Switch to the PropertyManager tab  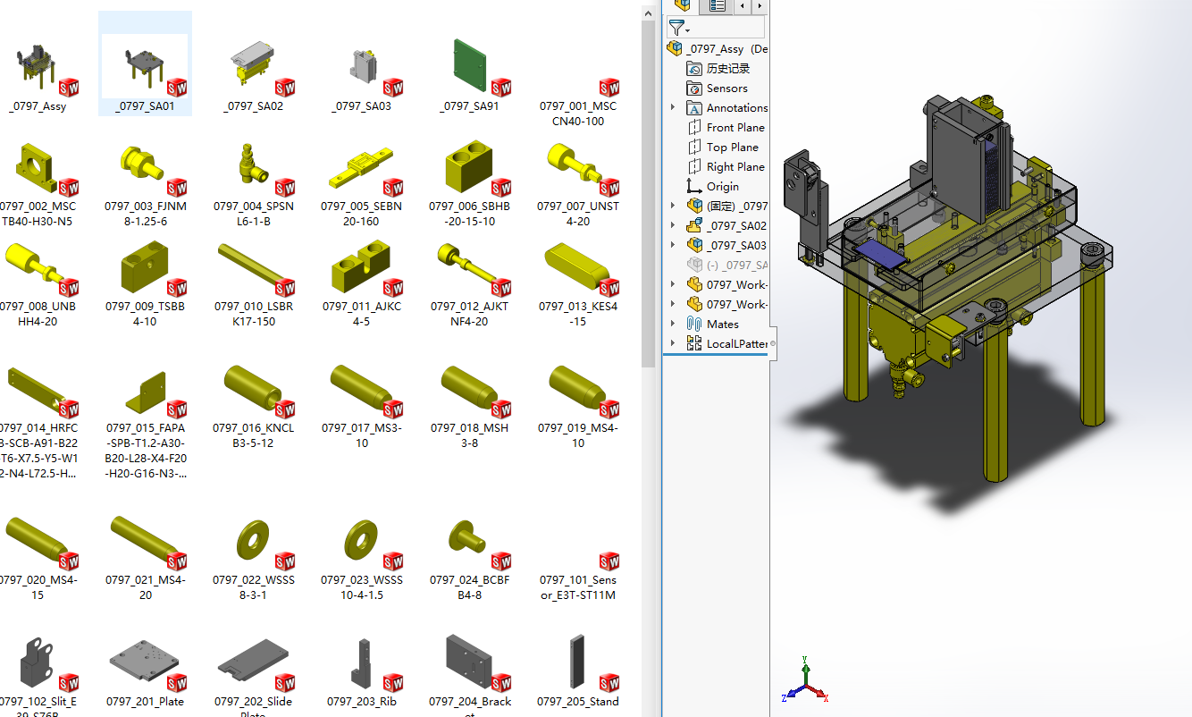[718, 5]
